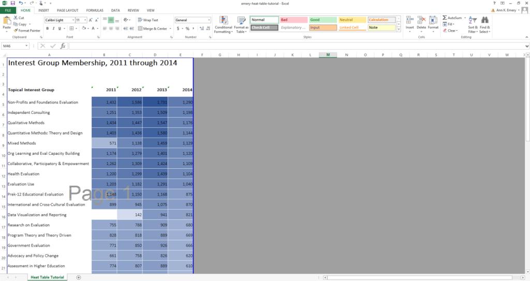Click the text Orientation icon
530x281 pixels.
[126, 20]
